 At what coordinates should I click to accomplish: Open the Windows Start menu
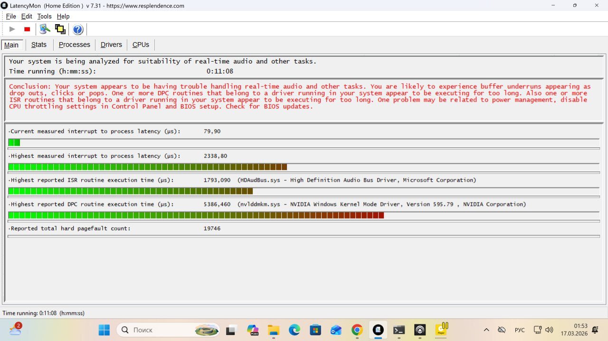coord(104,330)
